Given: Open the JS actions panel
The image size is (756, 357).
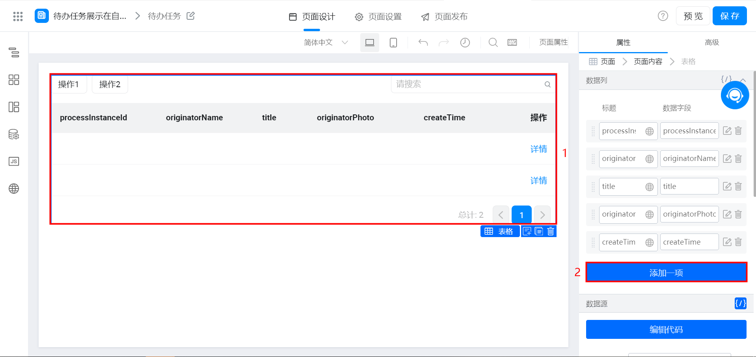Looking at the screenshot, I should [x=14, y=161].
